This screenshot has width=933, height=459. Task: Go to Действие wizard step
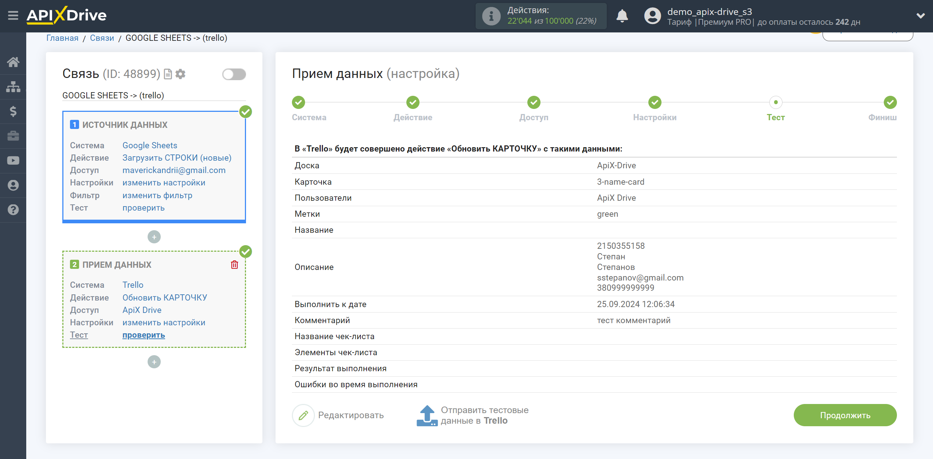(x=413, y=102)
